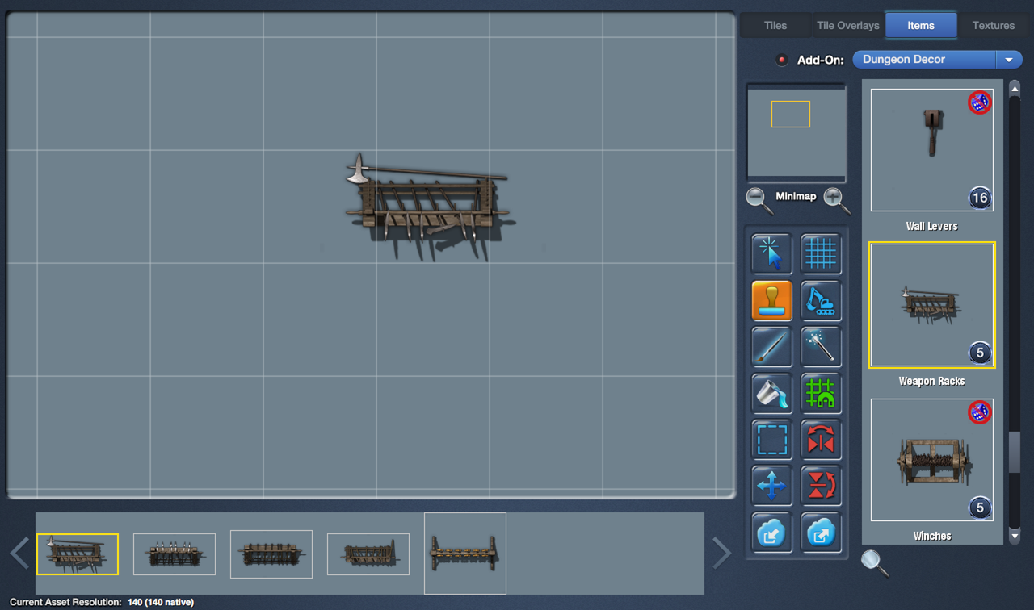Click the Minimap label
Image resolution: width=1034 pixels, height=610 pixels.
(x=796, y=196)
